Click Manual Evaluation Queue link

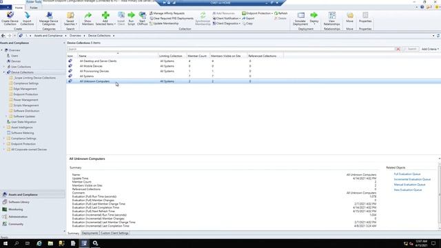coord(409,185)
